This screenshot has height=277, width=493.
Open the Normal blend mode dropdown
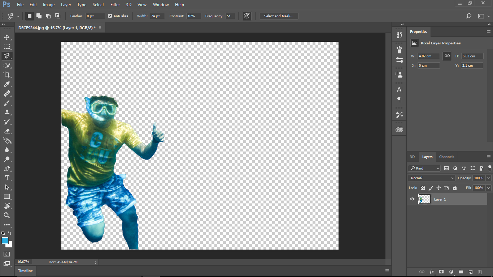[x=432, y=178]
